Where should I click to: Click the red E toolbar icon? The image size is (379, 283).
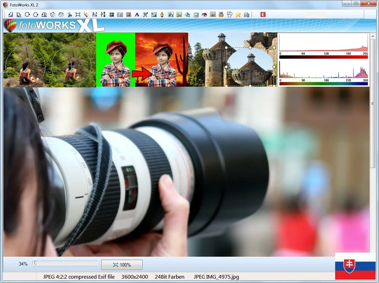click(x=263, y=15)
